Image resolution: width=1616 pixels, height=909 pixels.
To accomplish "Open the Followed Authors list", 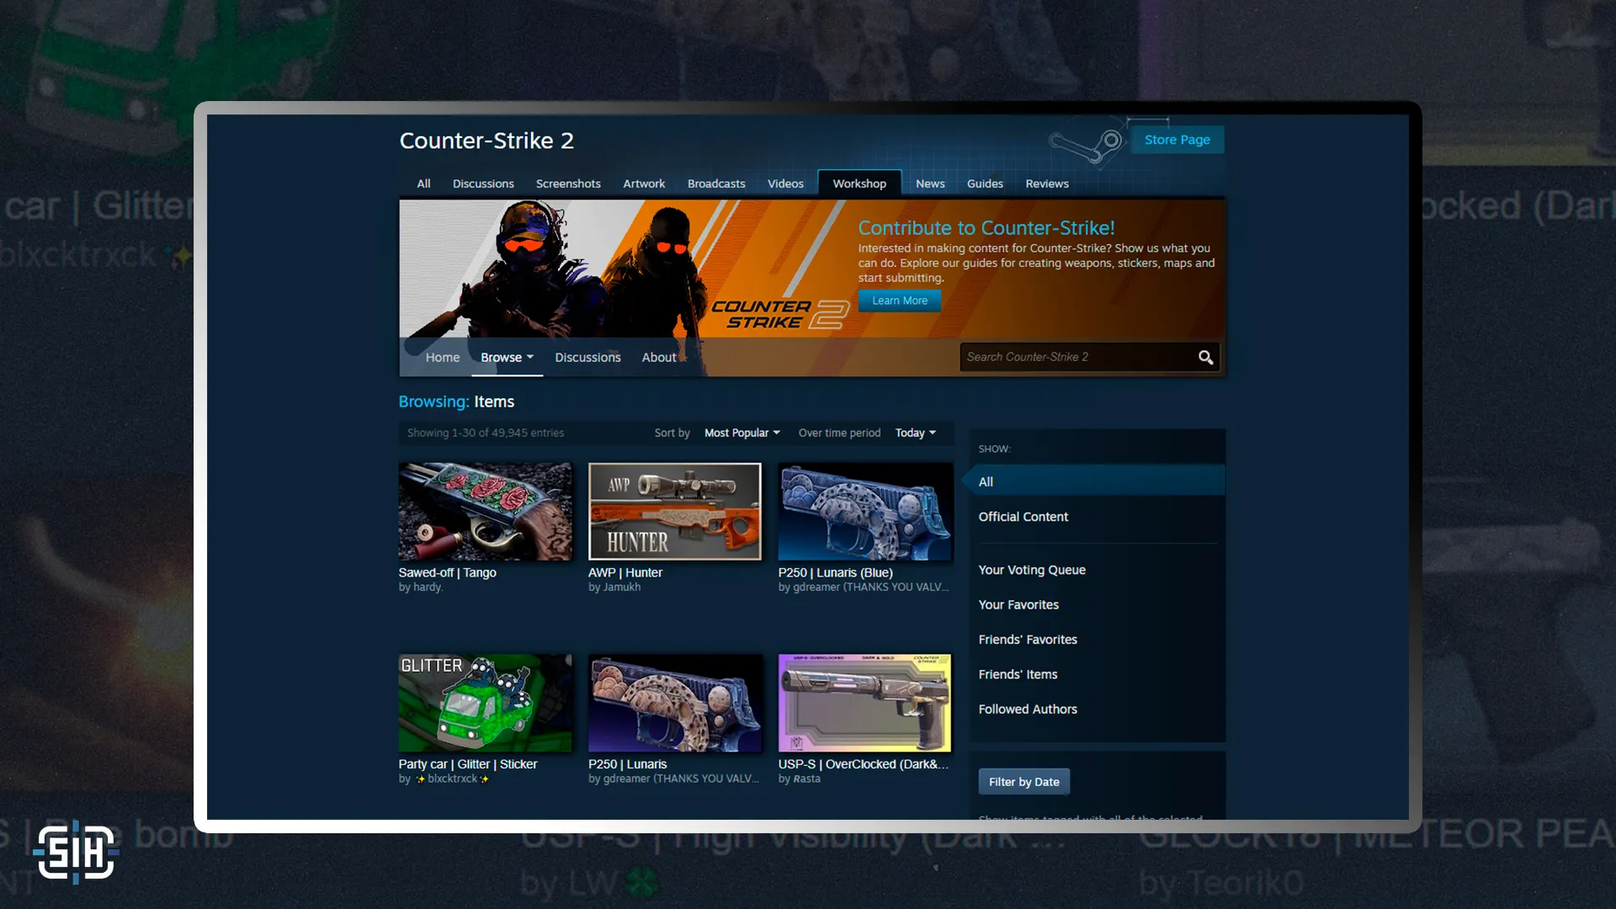I will coord(1028,709).
